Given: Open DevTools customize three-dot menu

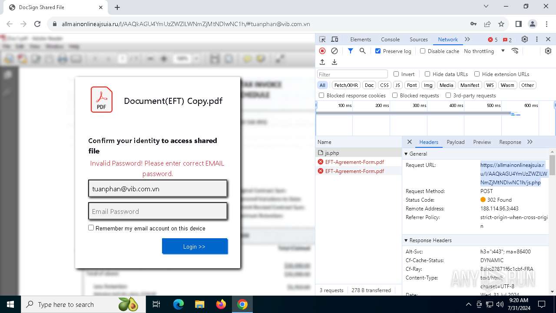Looking at the screenshot, I should (537, 39).
